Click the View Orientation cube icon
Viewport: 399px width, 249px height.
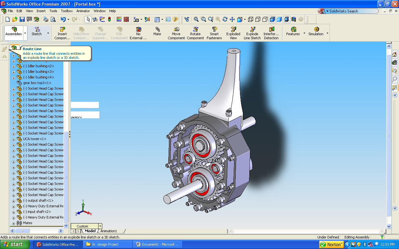[x=239, y=19]
